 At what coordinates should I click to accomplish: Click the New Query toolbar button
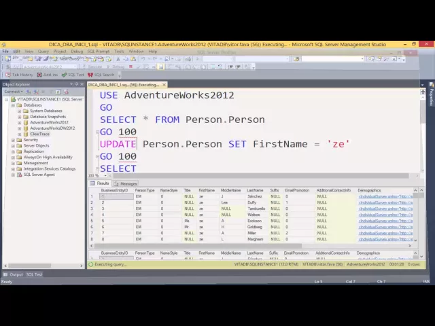[66, 59]
